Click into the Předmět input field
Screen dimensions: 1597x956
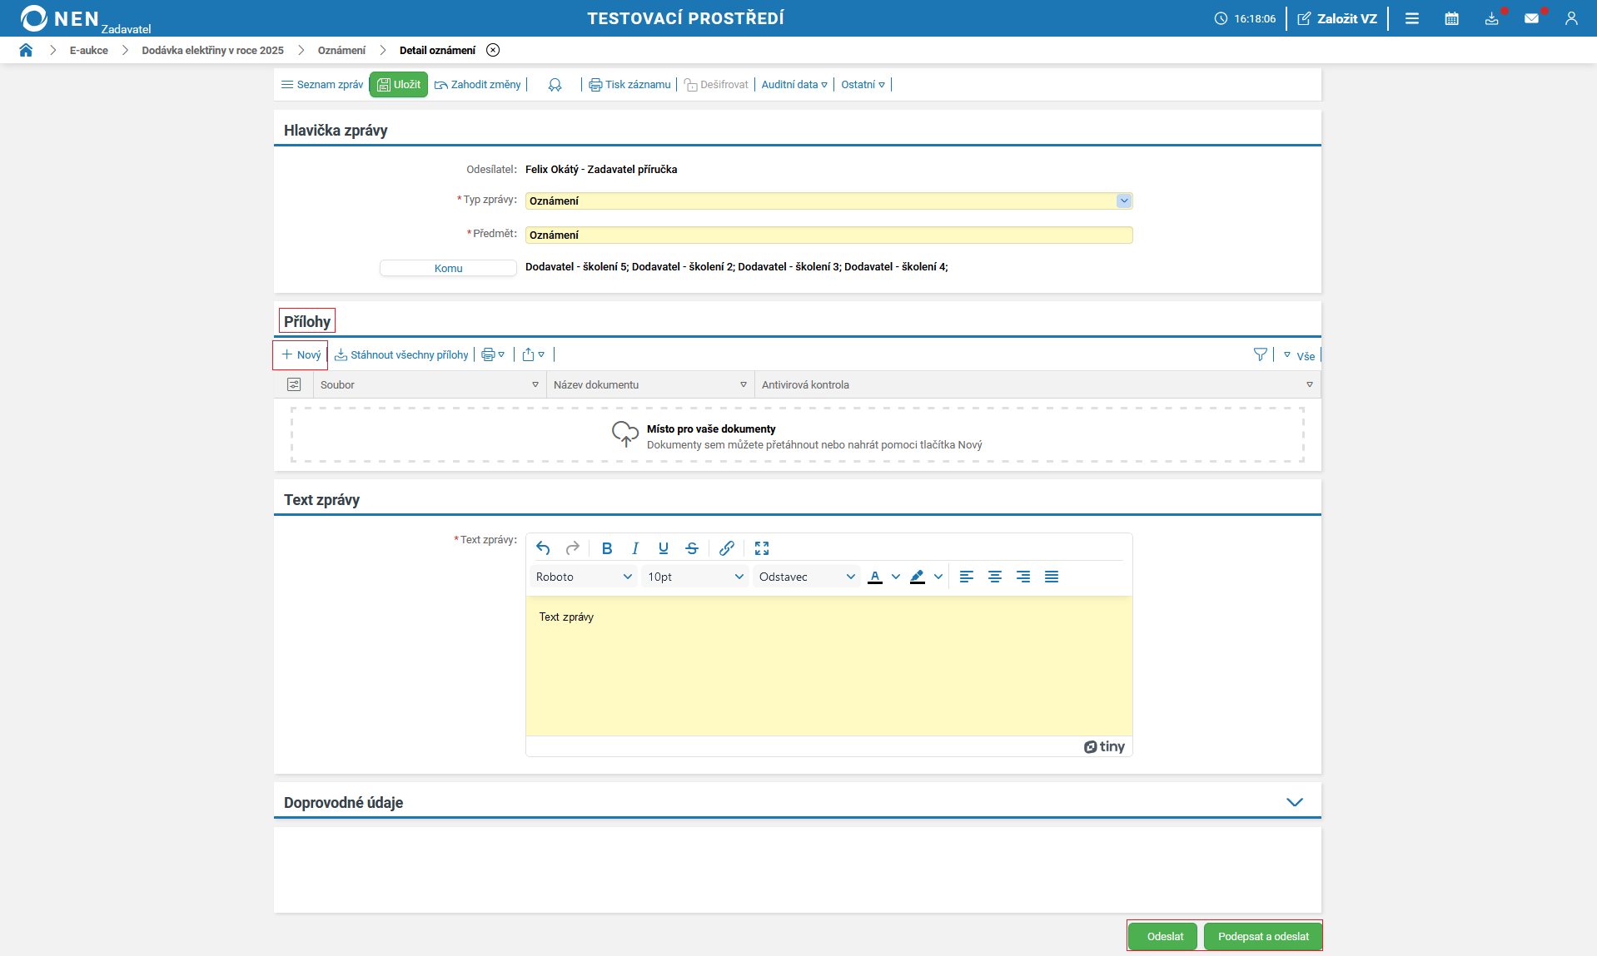[828, 235]
